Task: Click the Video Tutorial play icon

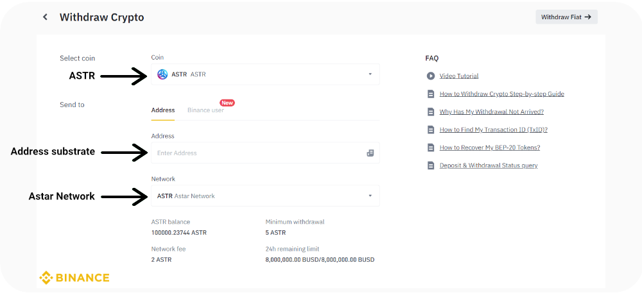Action: click(431, 76)
